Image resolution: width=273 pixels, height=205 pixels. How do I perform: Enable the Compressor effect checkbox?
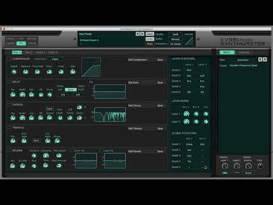(10, 59)
